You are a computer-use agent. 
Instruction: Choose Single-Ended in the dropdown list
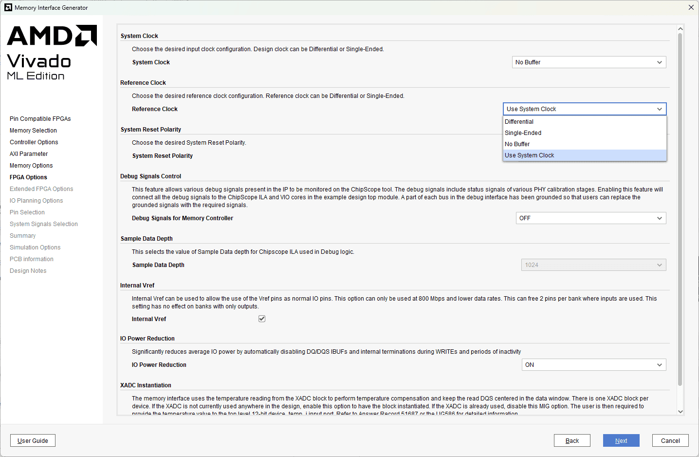click(523, 133)
